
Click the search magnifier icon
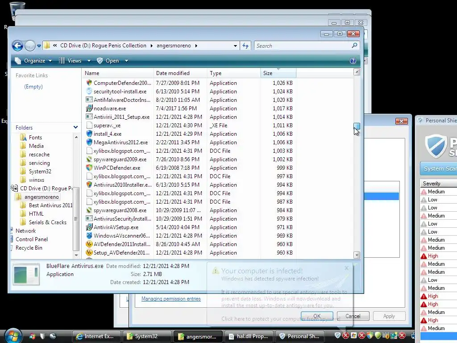tap(354, 46)
